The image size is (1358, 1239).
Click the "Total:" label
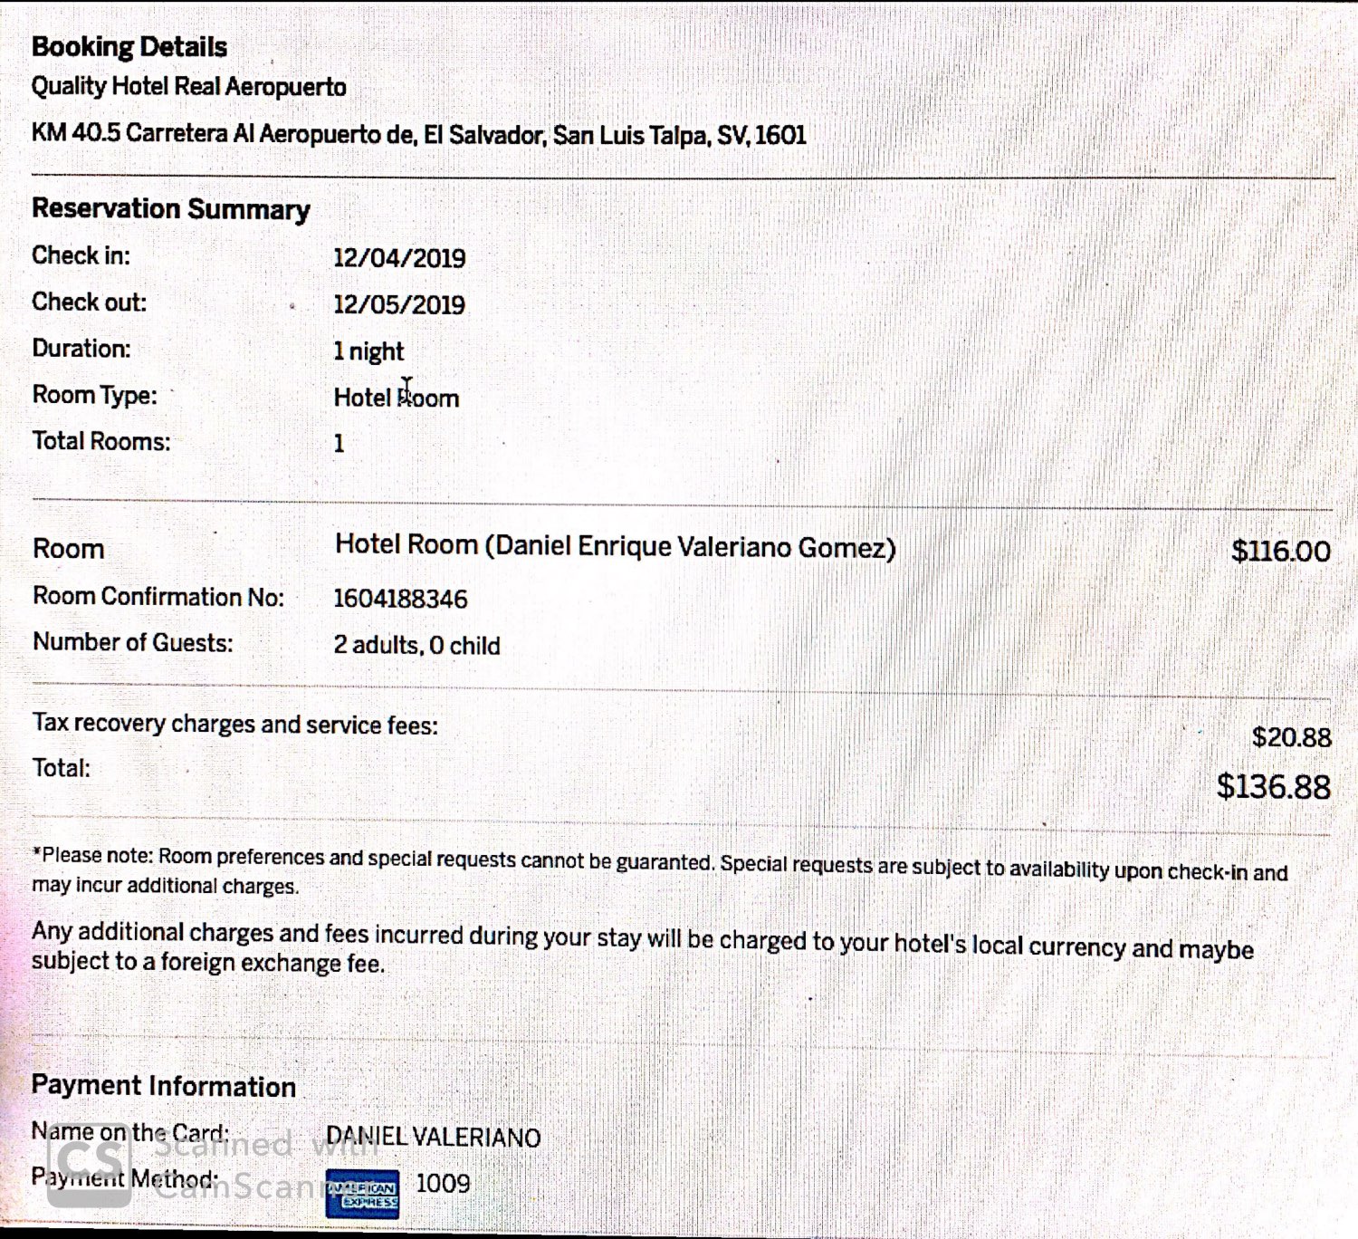pyautogui.click(x=62, y=768)
